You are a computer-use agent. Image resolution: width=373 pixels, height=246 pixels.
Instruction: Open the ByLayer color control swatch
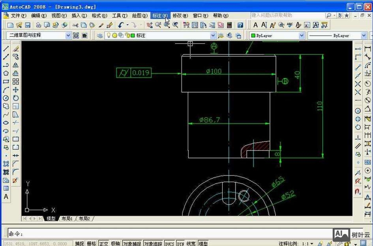(x=253, y=35)
